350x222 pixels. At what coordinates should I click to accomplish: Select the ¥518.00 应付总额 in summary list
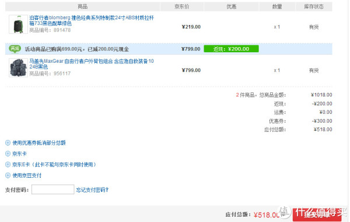click(x=323, y=130)
